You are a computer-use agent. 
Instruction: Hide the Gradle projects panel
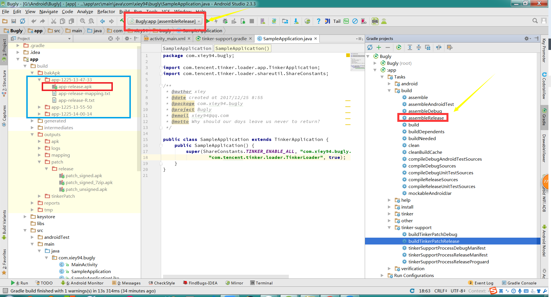[536, 39]
